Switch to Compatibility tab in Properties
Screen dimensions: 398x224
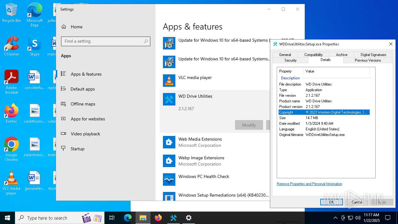click(313, 54)
